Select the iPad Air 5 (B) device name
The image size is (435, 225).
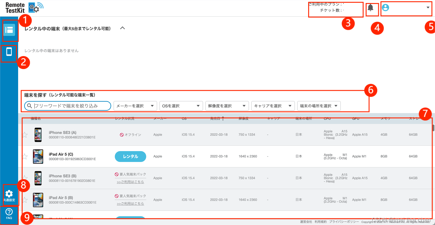pyautogui.click(x=61, y=198)
